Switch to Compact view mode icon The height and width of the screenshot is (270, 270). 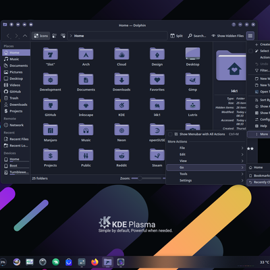(55, 36)
